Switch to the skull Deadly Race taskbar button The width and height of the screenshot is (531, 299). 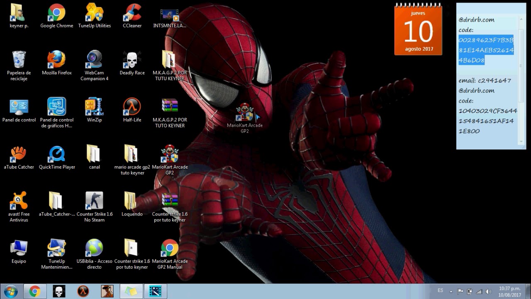(59, 291)
